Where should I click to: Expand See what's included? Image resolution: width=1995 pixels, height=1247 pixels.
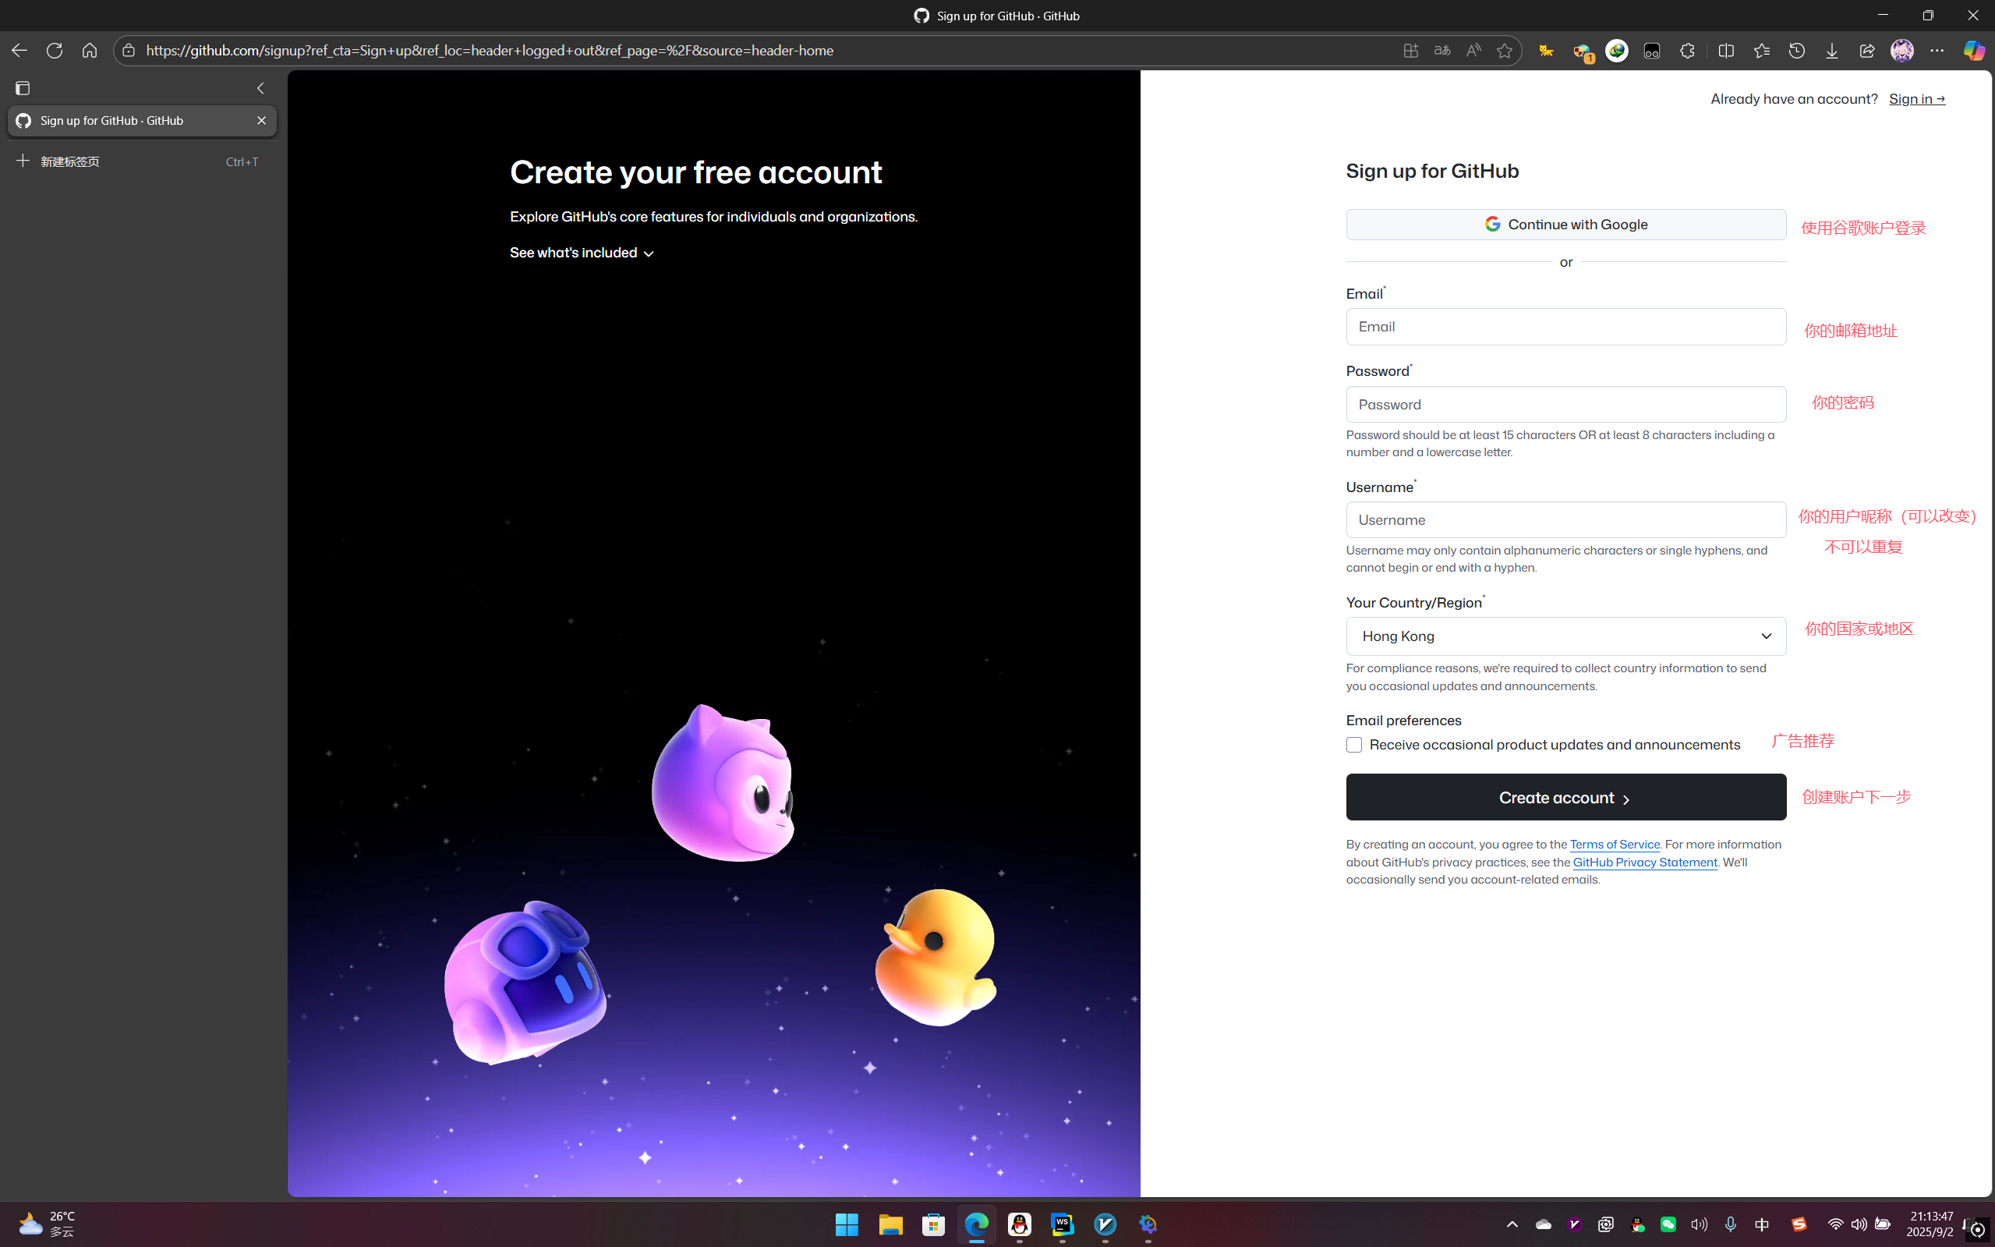(x=581, y=253)
